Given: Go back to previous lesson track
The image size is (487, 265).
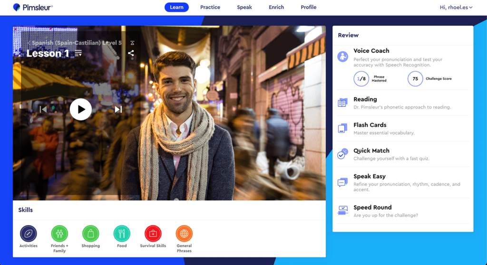Looking at the screenshot, I should (43, 110).
